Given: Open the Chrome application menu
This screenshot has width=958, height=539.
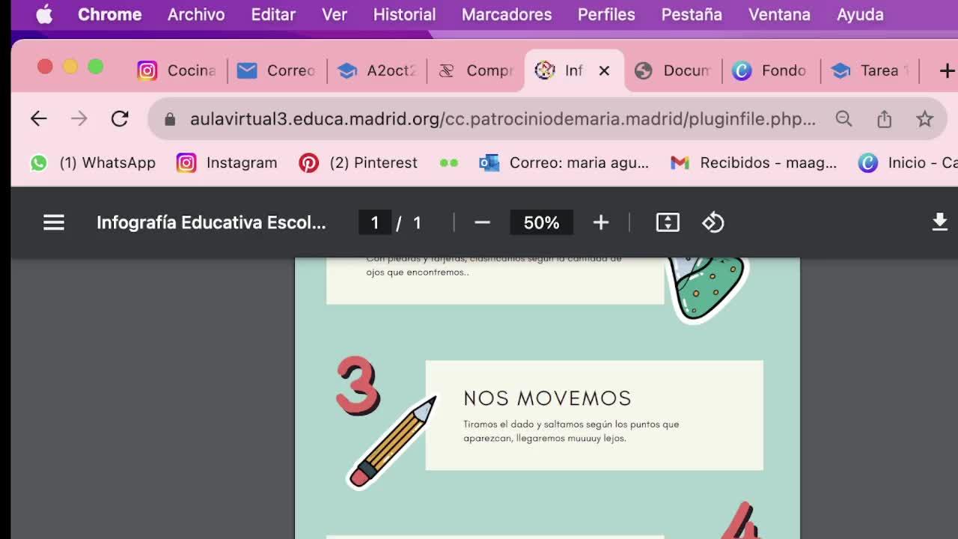Looking at the screenshot, I should pyautogui.click(x=109, y=14).
